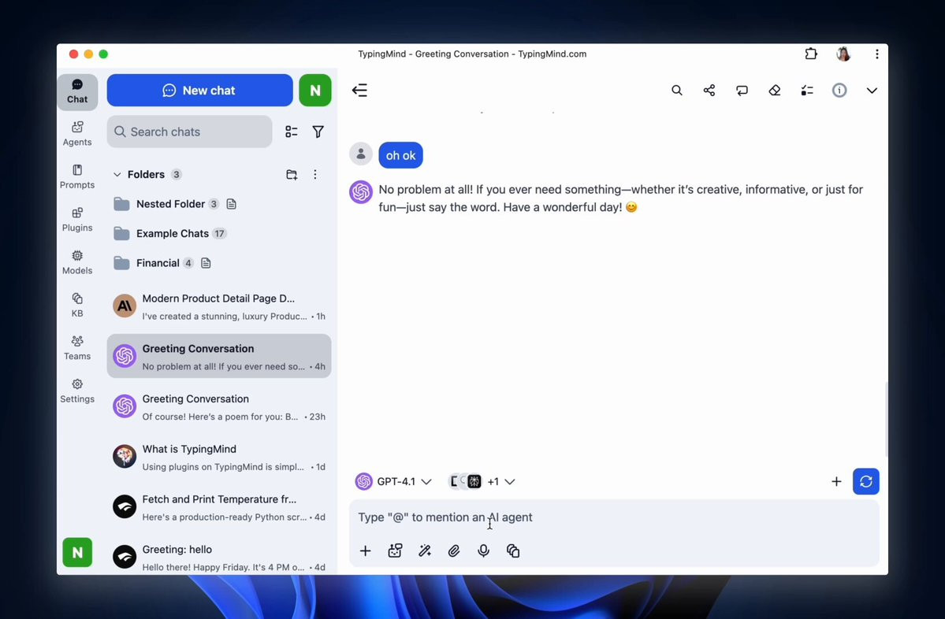This screenshot has width=945, height=619.
Task: Open the knowledge base icon in input bar
Action: pos(513,551)
